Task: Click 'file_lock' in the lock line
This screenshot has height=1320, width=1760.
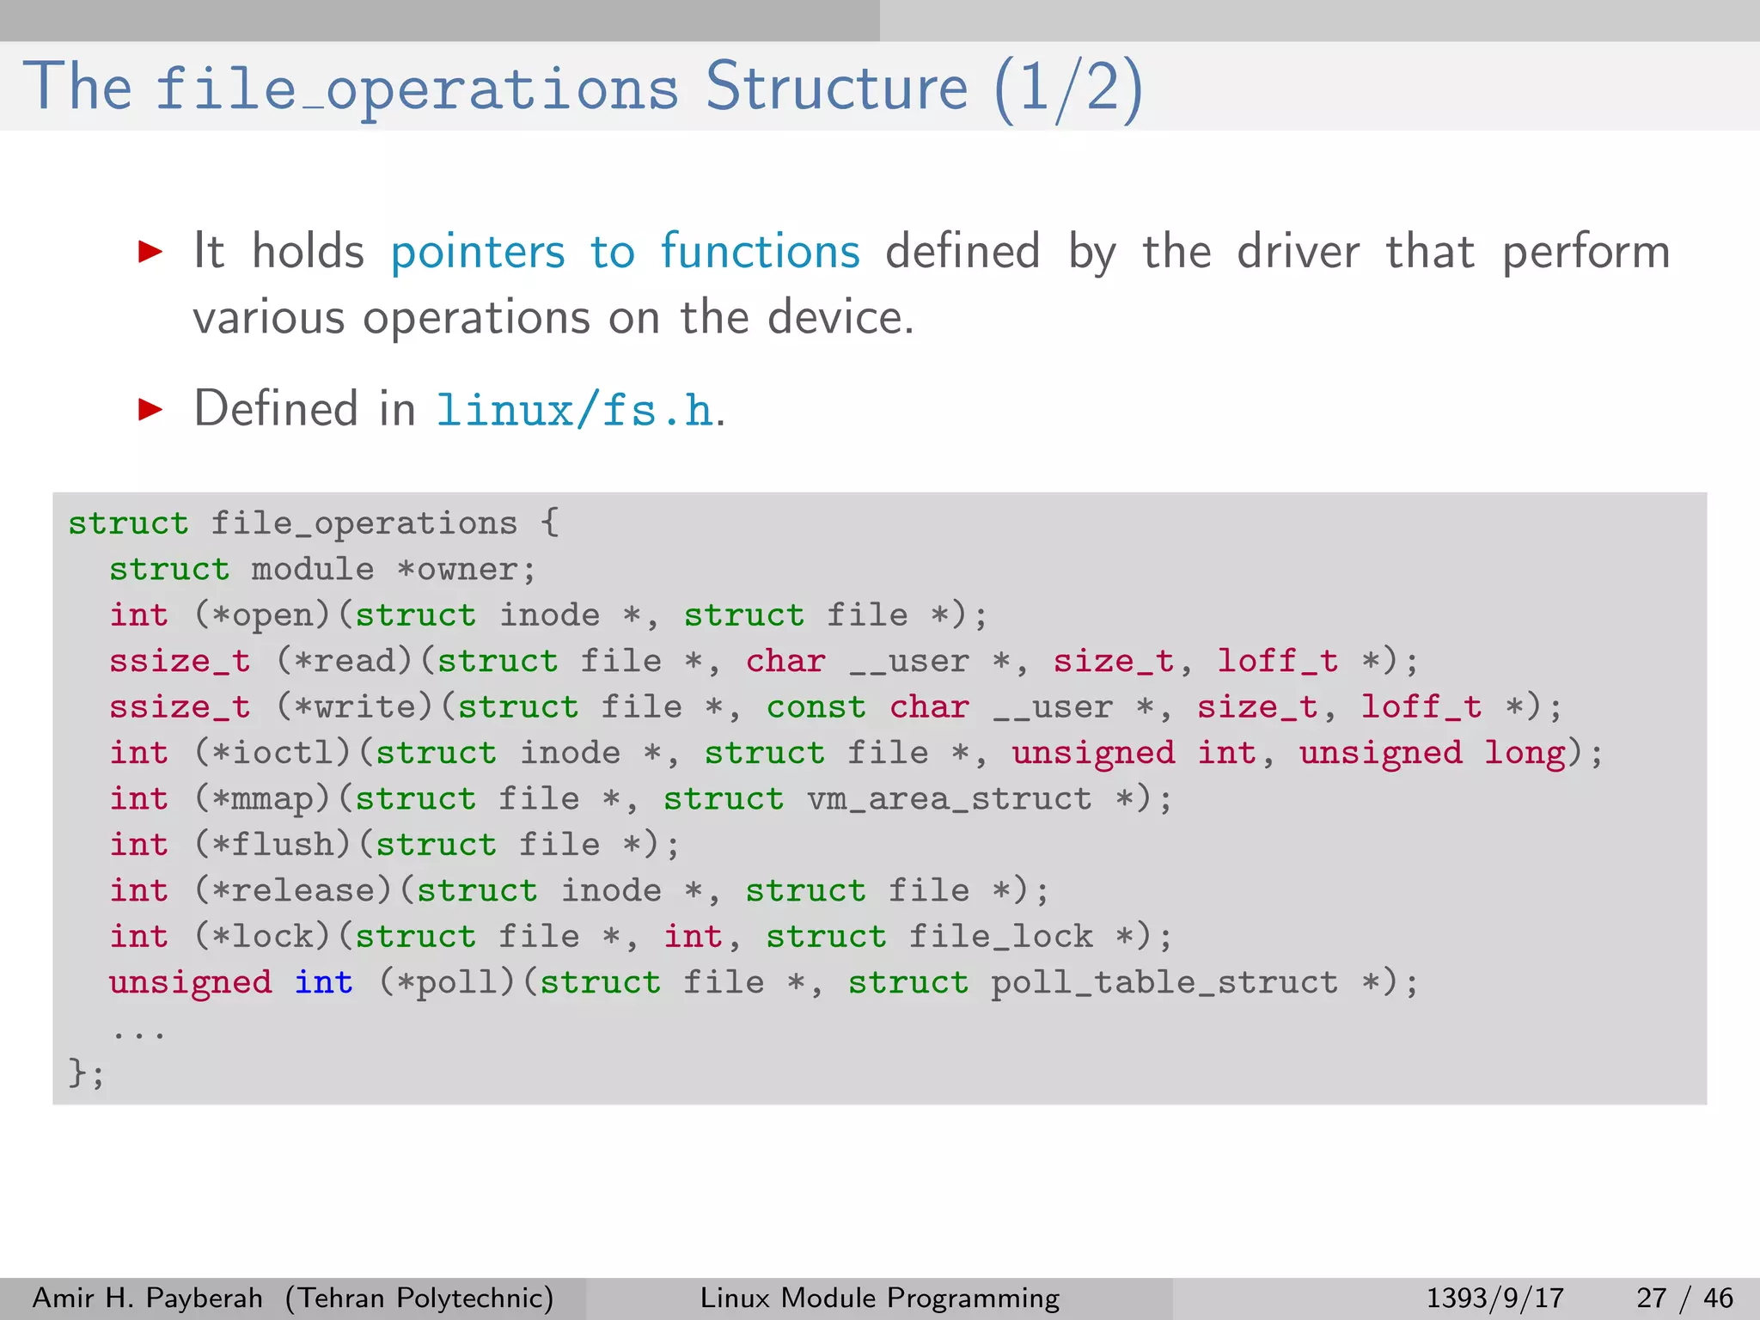Action: coord(1000,937)
